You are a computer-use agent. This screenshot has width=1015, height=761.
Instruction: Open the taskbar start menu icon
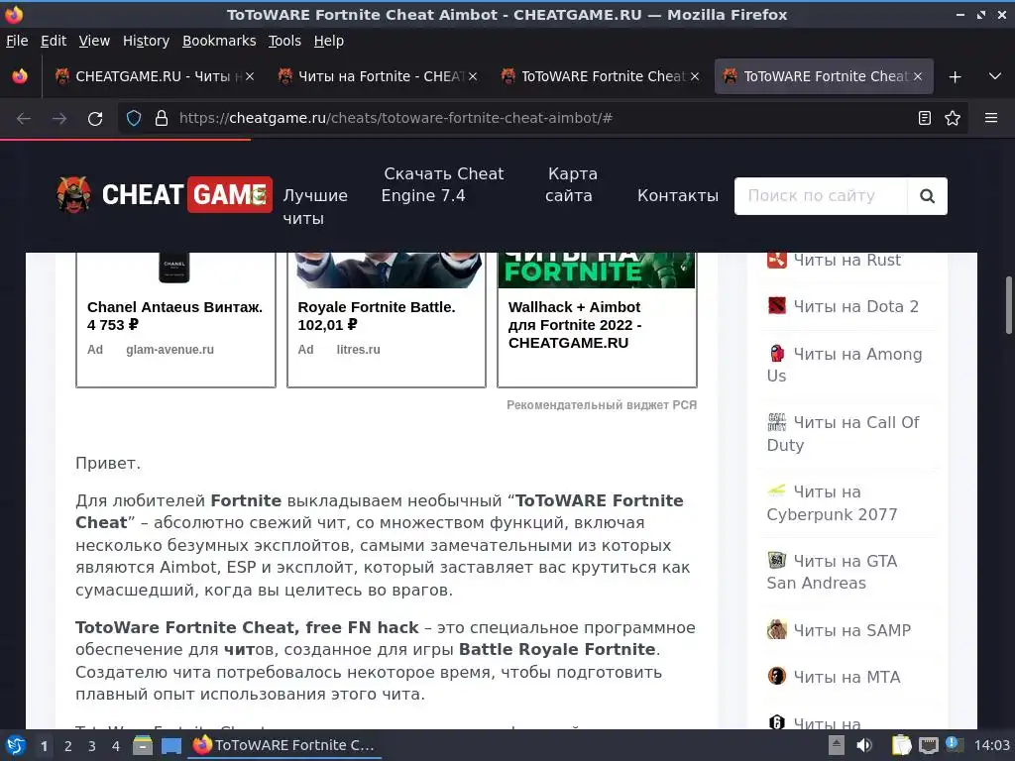click(16, 745)
